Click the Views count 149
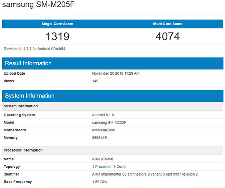Screen dimensions: 225x188 click(x=95, y=81)
